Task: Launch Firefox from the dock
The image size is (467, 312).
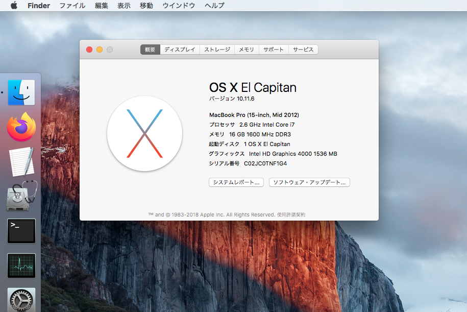Action: click(21, 127)
